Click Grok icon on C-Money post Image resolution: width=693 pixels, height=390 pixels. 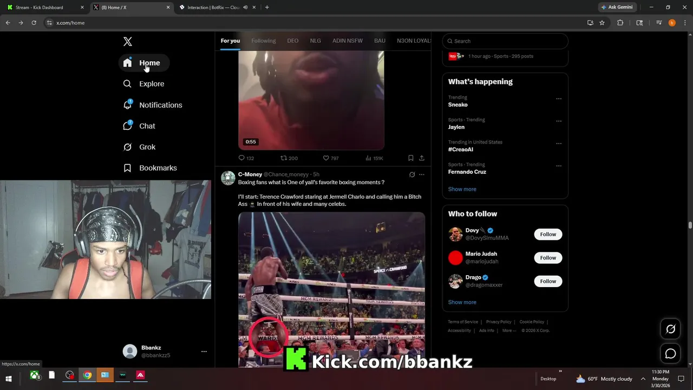coord(412,174)
